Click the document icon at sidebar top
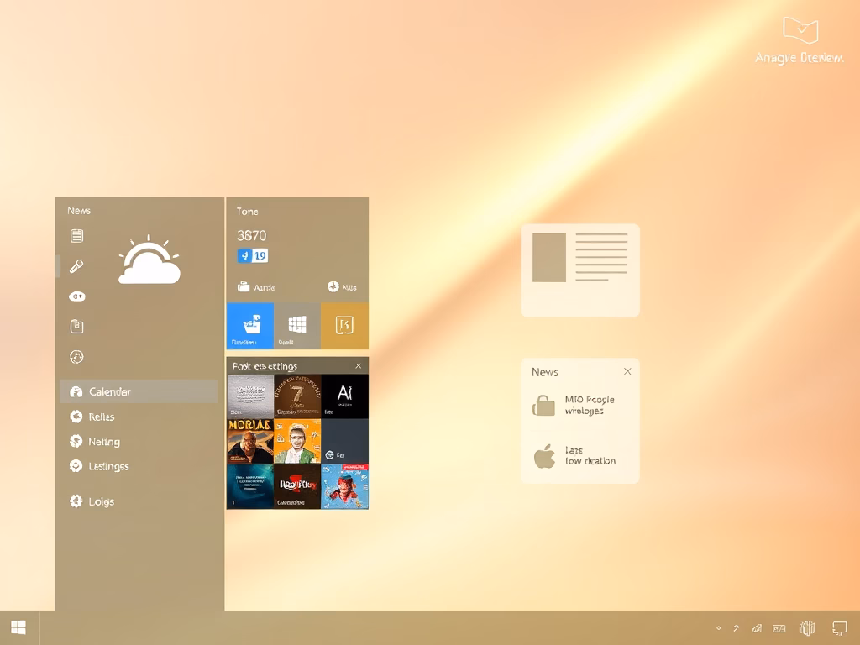This screenshot has height=645, width=860. [77, 236]
